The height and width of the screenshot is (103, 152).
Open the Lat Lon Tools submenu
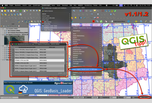(56, 16)
